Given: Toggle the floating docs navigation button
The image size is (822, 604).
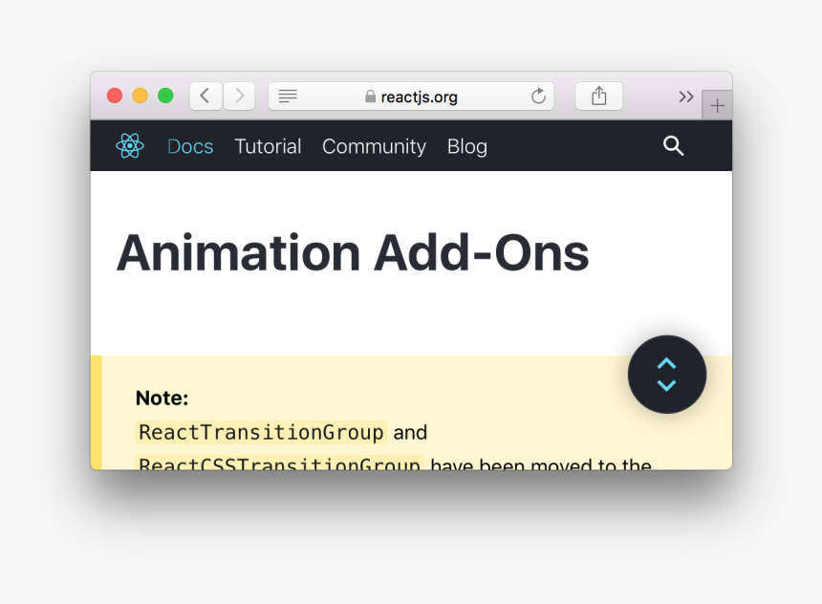Looking at the screenshot, I should click(x=667, y=375).
